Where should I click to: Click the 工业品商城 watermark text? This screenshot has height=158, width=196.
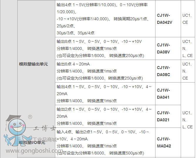tap(46, 139)
